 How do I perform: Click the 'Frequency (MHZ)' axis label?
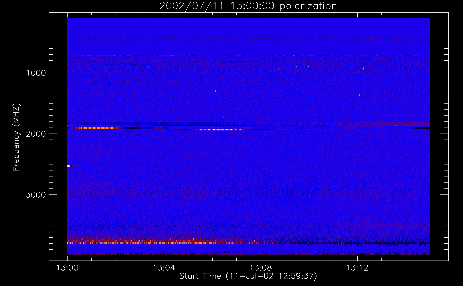16,137
